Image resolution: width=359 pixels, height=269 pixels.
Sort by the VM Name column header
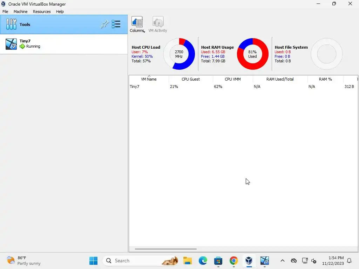(149, 79)
